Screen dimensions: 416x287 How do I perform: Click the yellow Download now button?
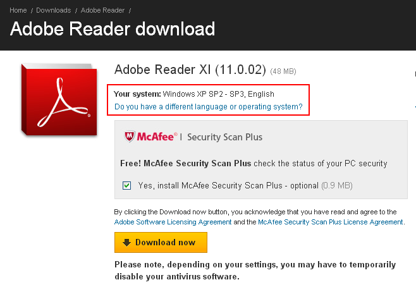tap(161, 243)
